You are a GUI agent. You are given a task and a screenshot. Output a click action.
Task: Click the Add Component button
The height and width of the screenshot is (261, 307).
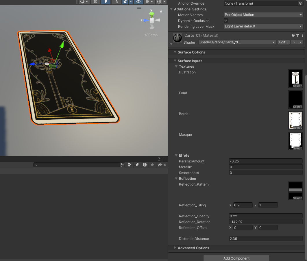(236, 258)
